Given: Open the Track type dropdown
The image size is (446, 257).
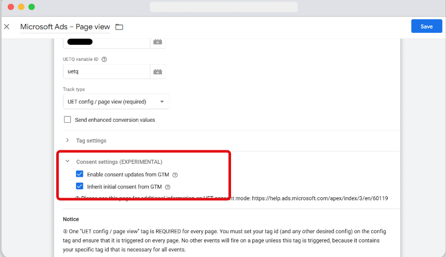Looking at the screenshot, I should [116, 101].
